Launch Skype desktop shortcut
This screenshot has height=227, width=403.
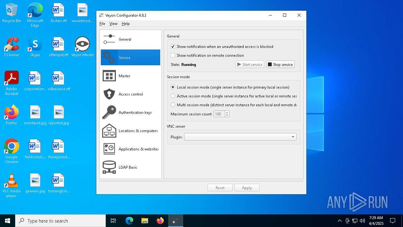(35, 47)
